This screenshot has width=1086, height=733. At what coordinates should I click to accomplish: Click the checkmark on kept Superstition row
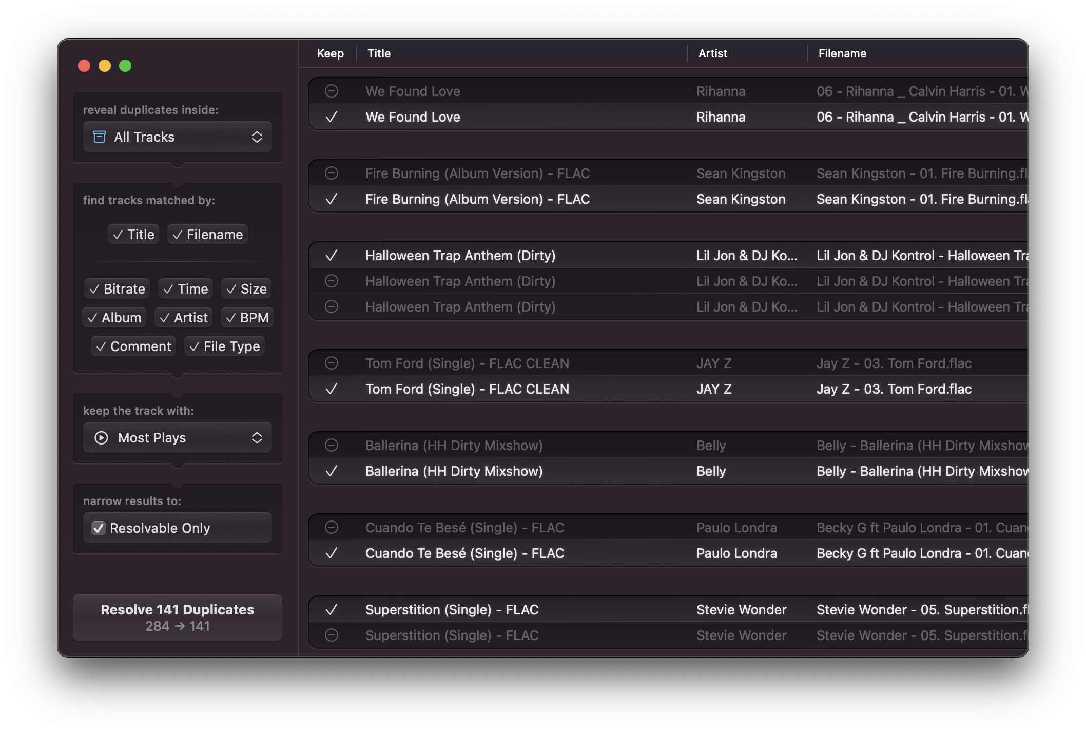point(331,609)
